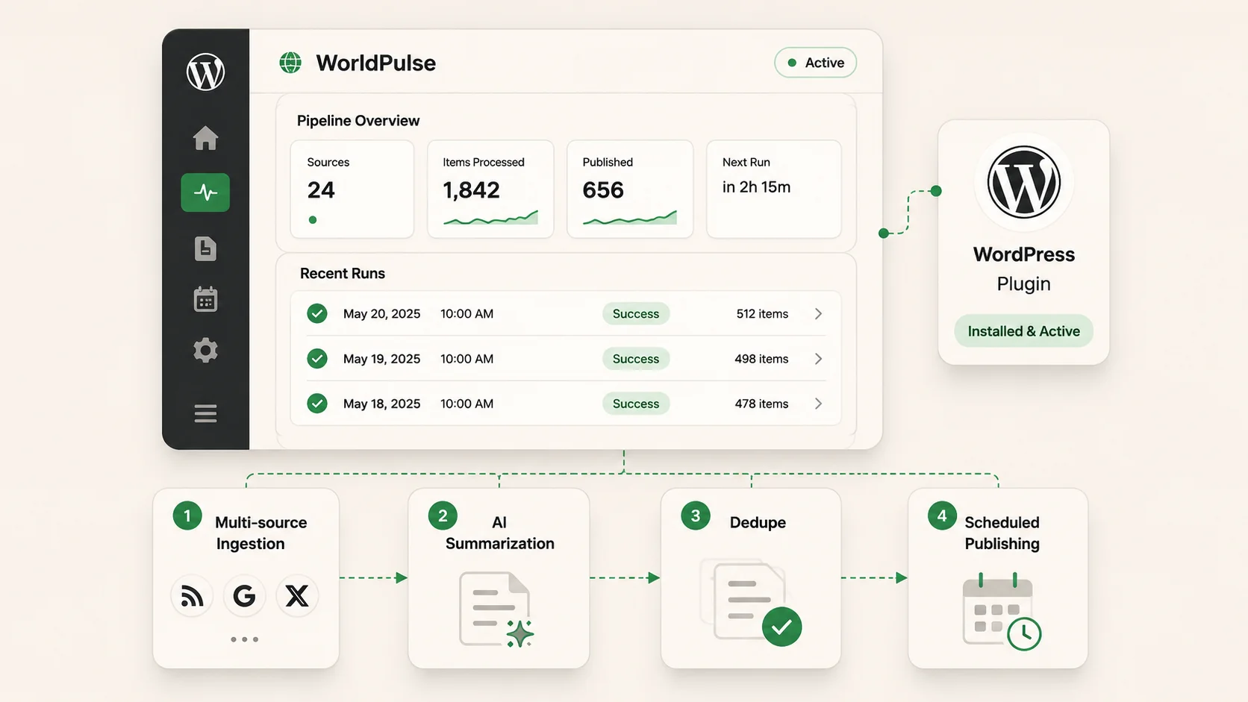The width and height of the screenshot is (1248, 702).
Task: Click the date "May 18, 2025"
Action: [x=381, y=404]
